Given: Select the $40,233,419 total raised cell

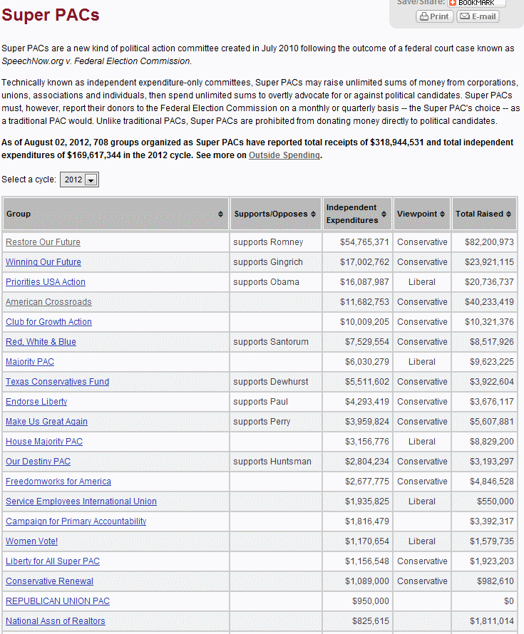Looking at the screenshot, I should 485,302.
